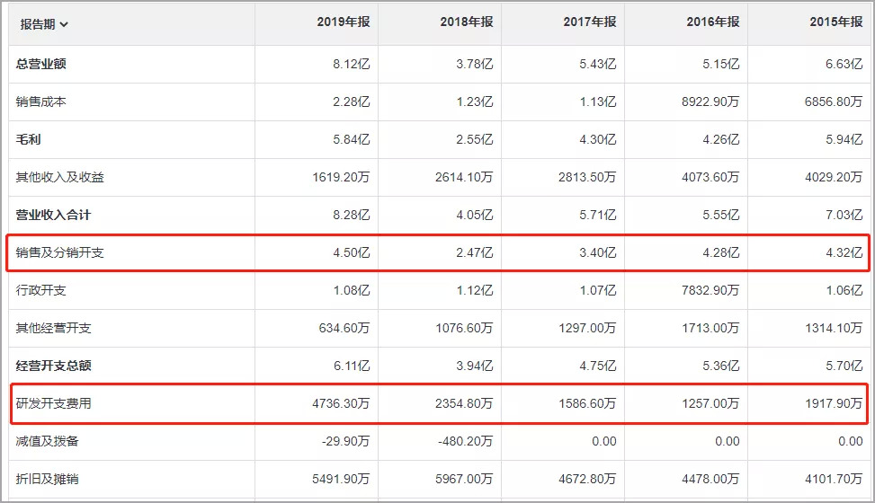875x503 pixels.
Task: Click the 折旧及摊销 row label
Action: (x=48, y=479)
